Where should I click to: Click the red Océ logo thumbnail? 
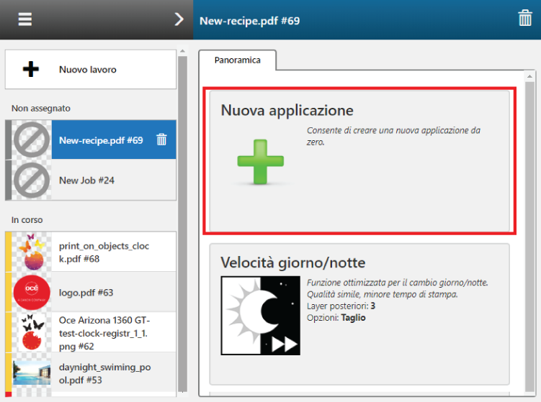pos(32,292)
